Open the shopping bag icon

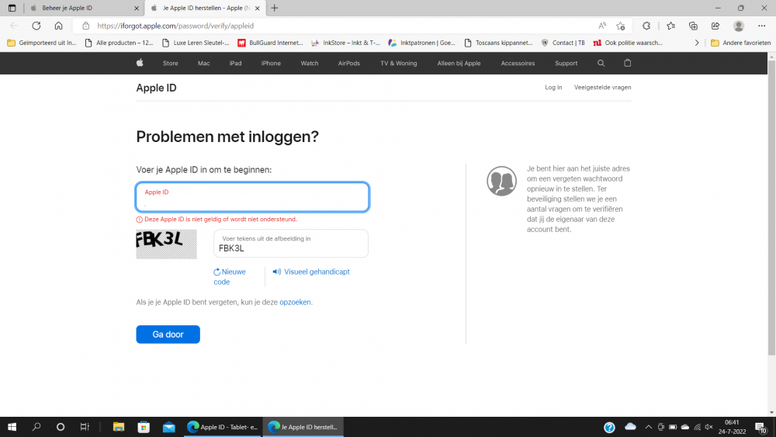[628, 63]
